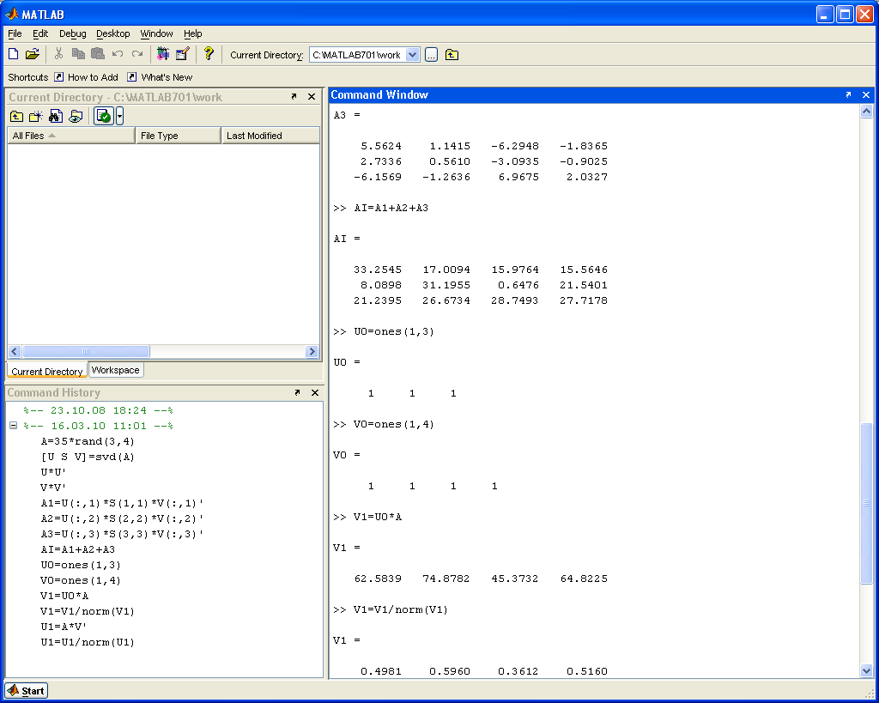Open the Current Directory path dropdown

tap(413, 55)
